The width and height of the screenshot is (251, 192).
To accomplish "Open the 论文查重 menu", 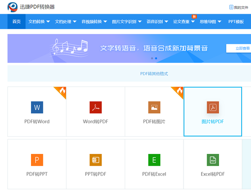I will [x=181, y=22].
